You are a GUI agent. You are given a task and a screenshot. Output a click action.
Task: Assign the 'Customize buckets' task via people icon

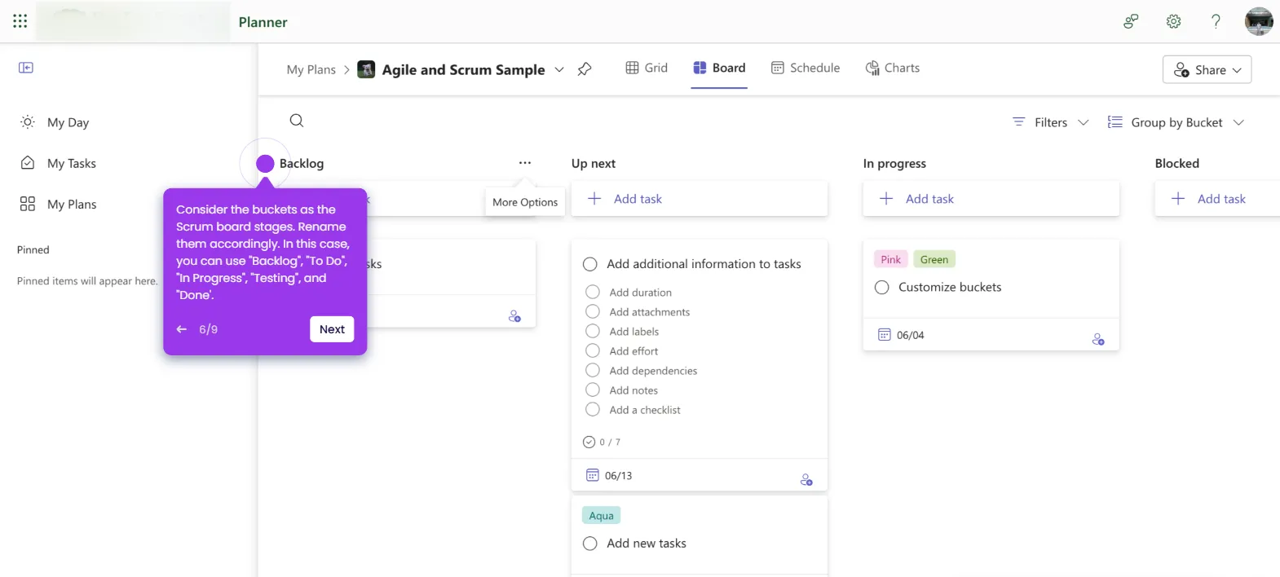click(1098, 340)
